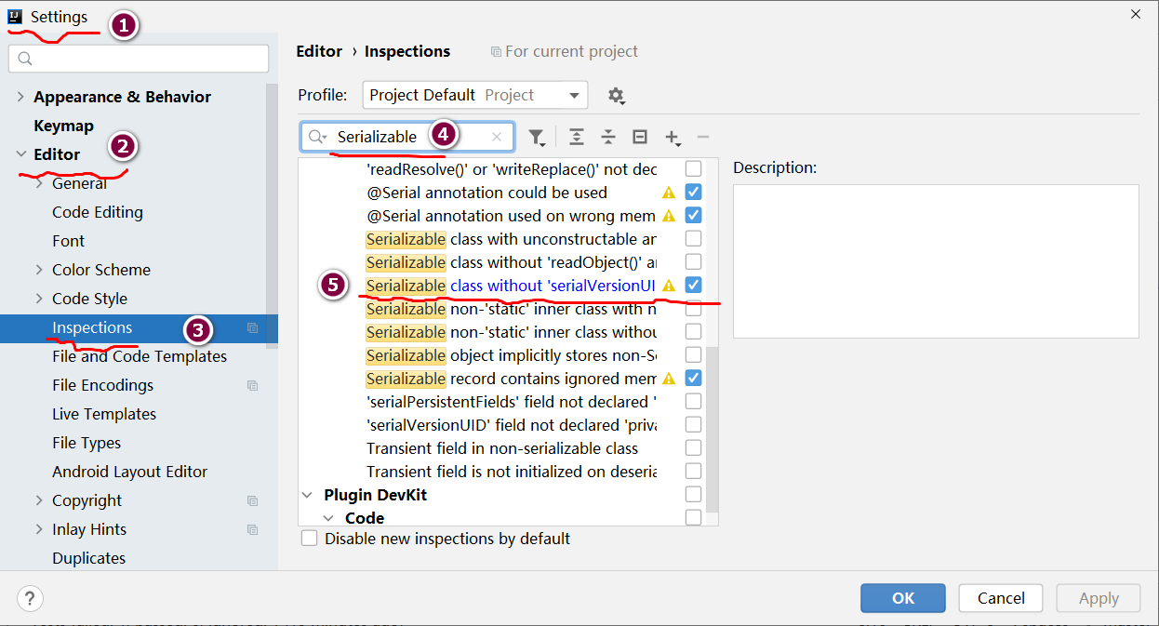1159x626 pixels.
Task: Focus the inspections search box containing Serializable
Action: [x=407, y=137]
